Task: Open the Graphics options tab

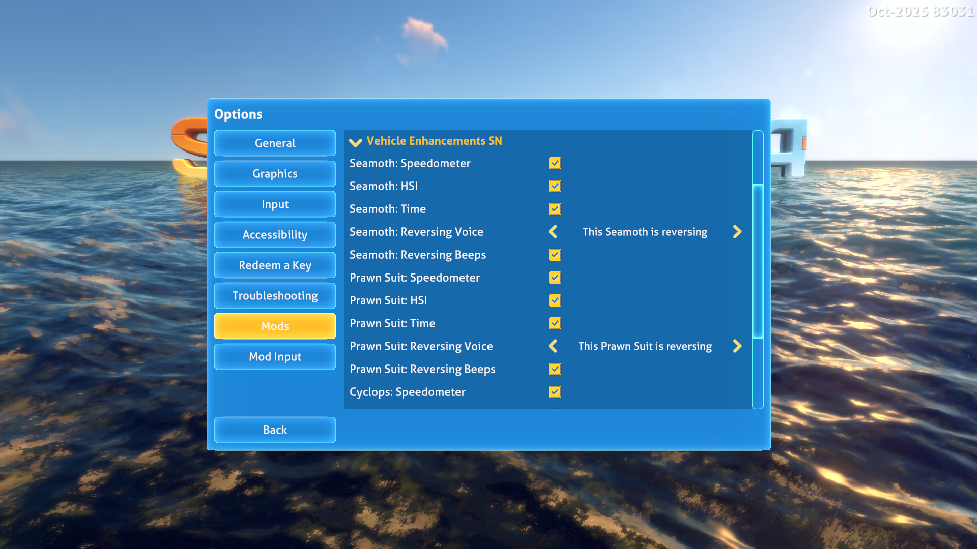Action: point(275,174)
